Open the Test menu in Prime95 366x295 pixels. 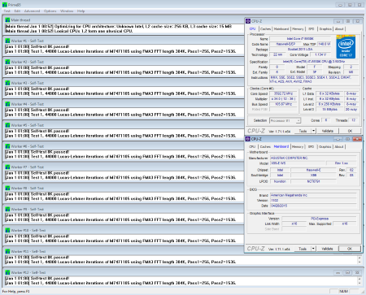click(x=7, y=11)
